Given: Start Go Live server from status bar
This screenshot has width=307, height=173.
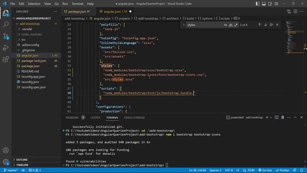Looking at the screenshot, I should coord(265,170).
